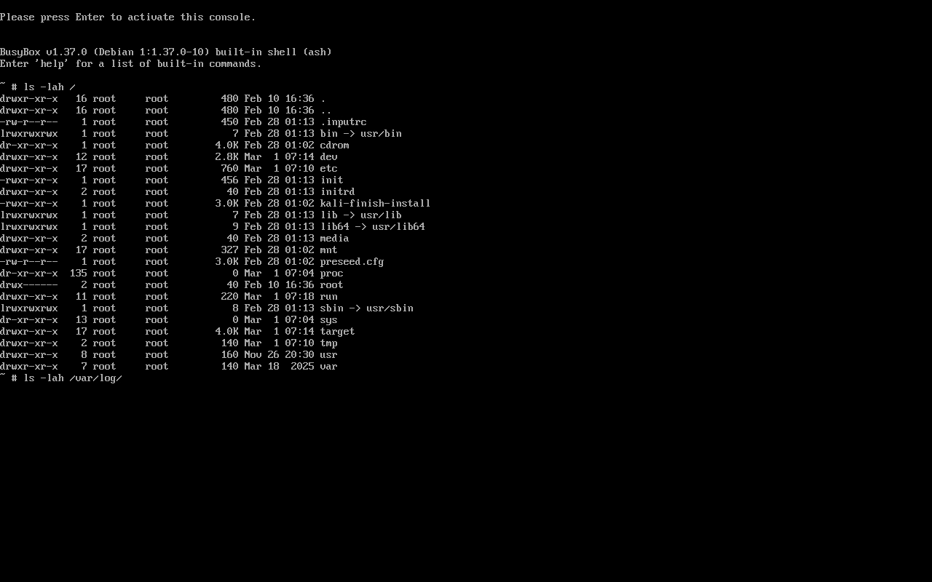Click the BusyBox v1.37.0 version banner
Screen dimensions: 932x582
pyautogui.click(x=166, y=52)
